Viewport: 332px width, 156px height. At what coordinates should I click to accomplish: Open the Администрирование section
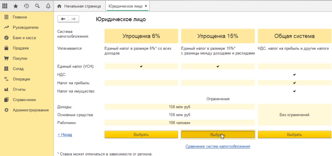pos(31,110)
